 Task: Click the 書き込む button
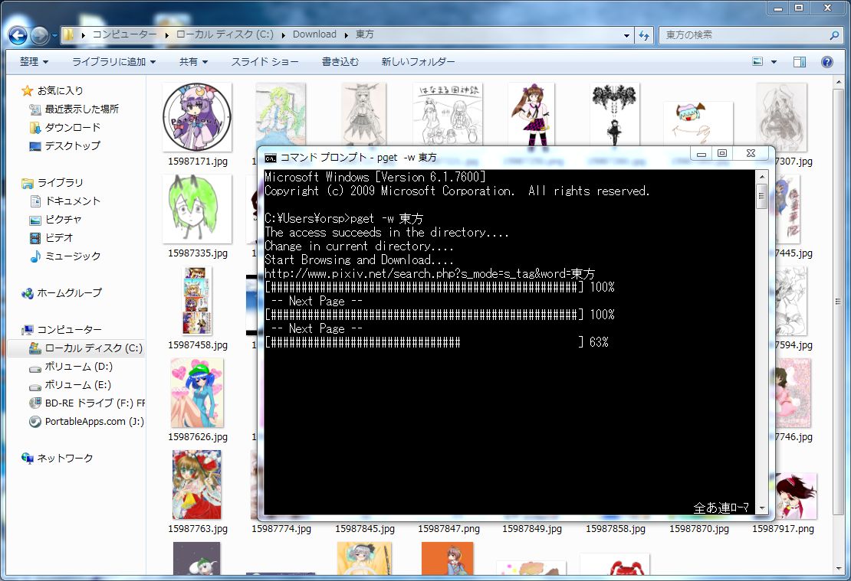[x=340, y=62]
